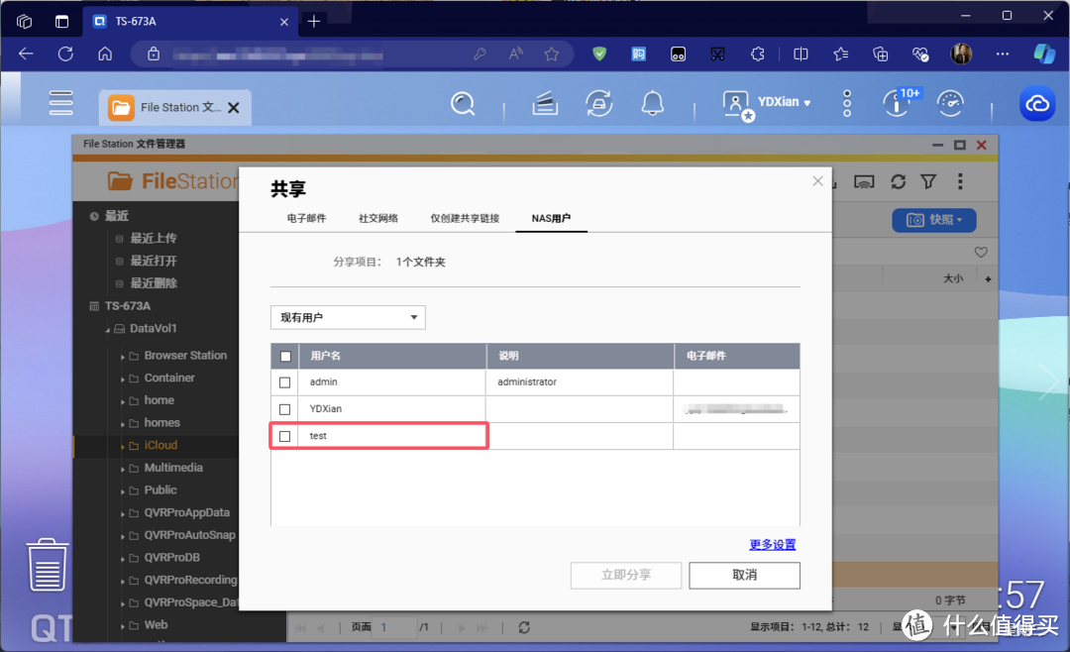Open the 更多设置 link
The width and height of the screenshot is (1070, 652).
pos(772,544)
